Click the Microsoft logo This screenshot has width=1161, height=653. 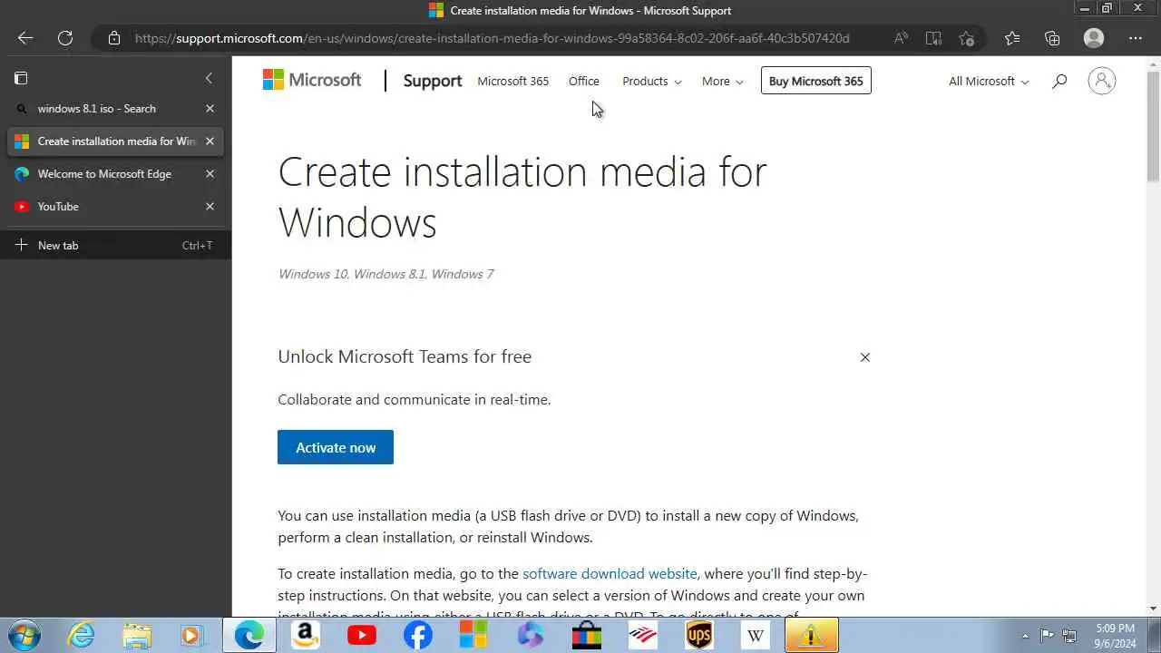(312, 80)
